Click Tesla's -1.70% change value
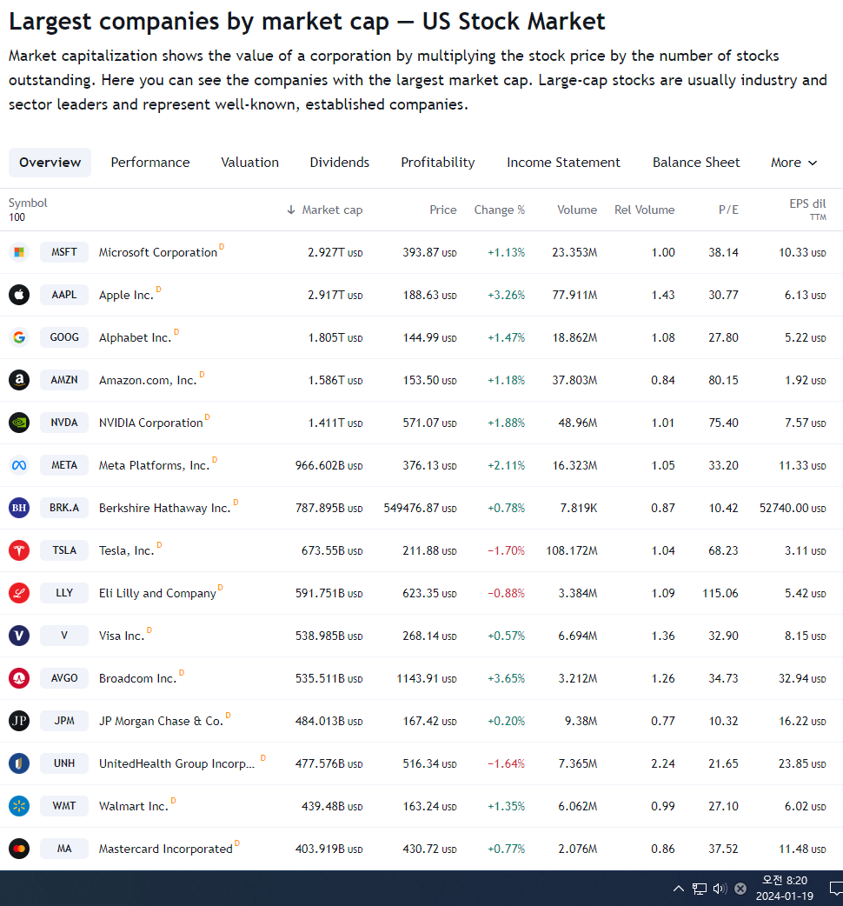Image resolution: width=843 pixels, height=906 pixels. pyautogui.click(x=506, y=550)
